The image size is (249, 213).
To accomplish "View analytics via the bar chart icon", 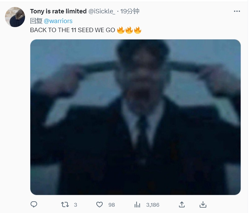I will pyautogui.click(x=137, y=205).
